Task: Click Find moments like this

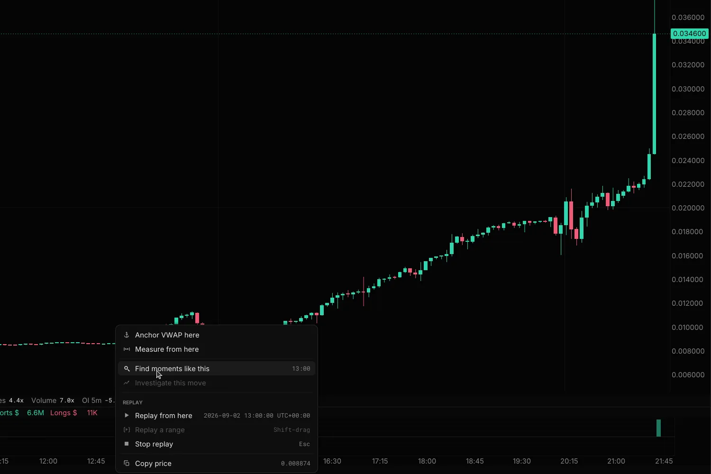Action: pos(217,369)
